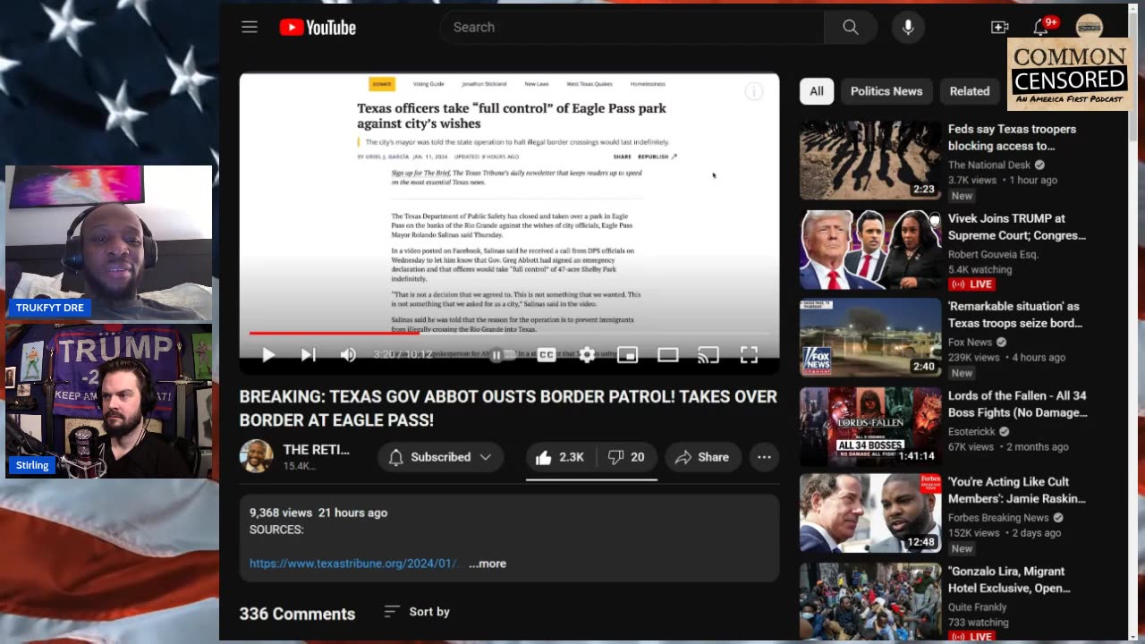Open THE RETI... channel avatar
The width and height of the screenshot is (1145, 644).
256,456
